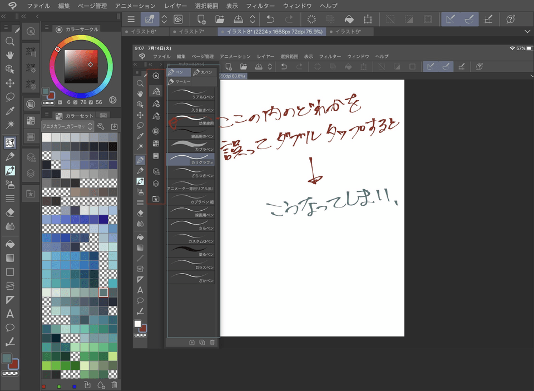Open フィルター menu in top menu bar

click(260, 6)
